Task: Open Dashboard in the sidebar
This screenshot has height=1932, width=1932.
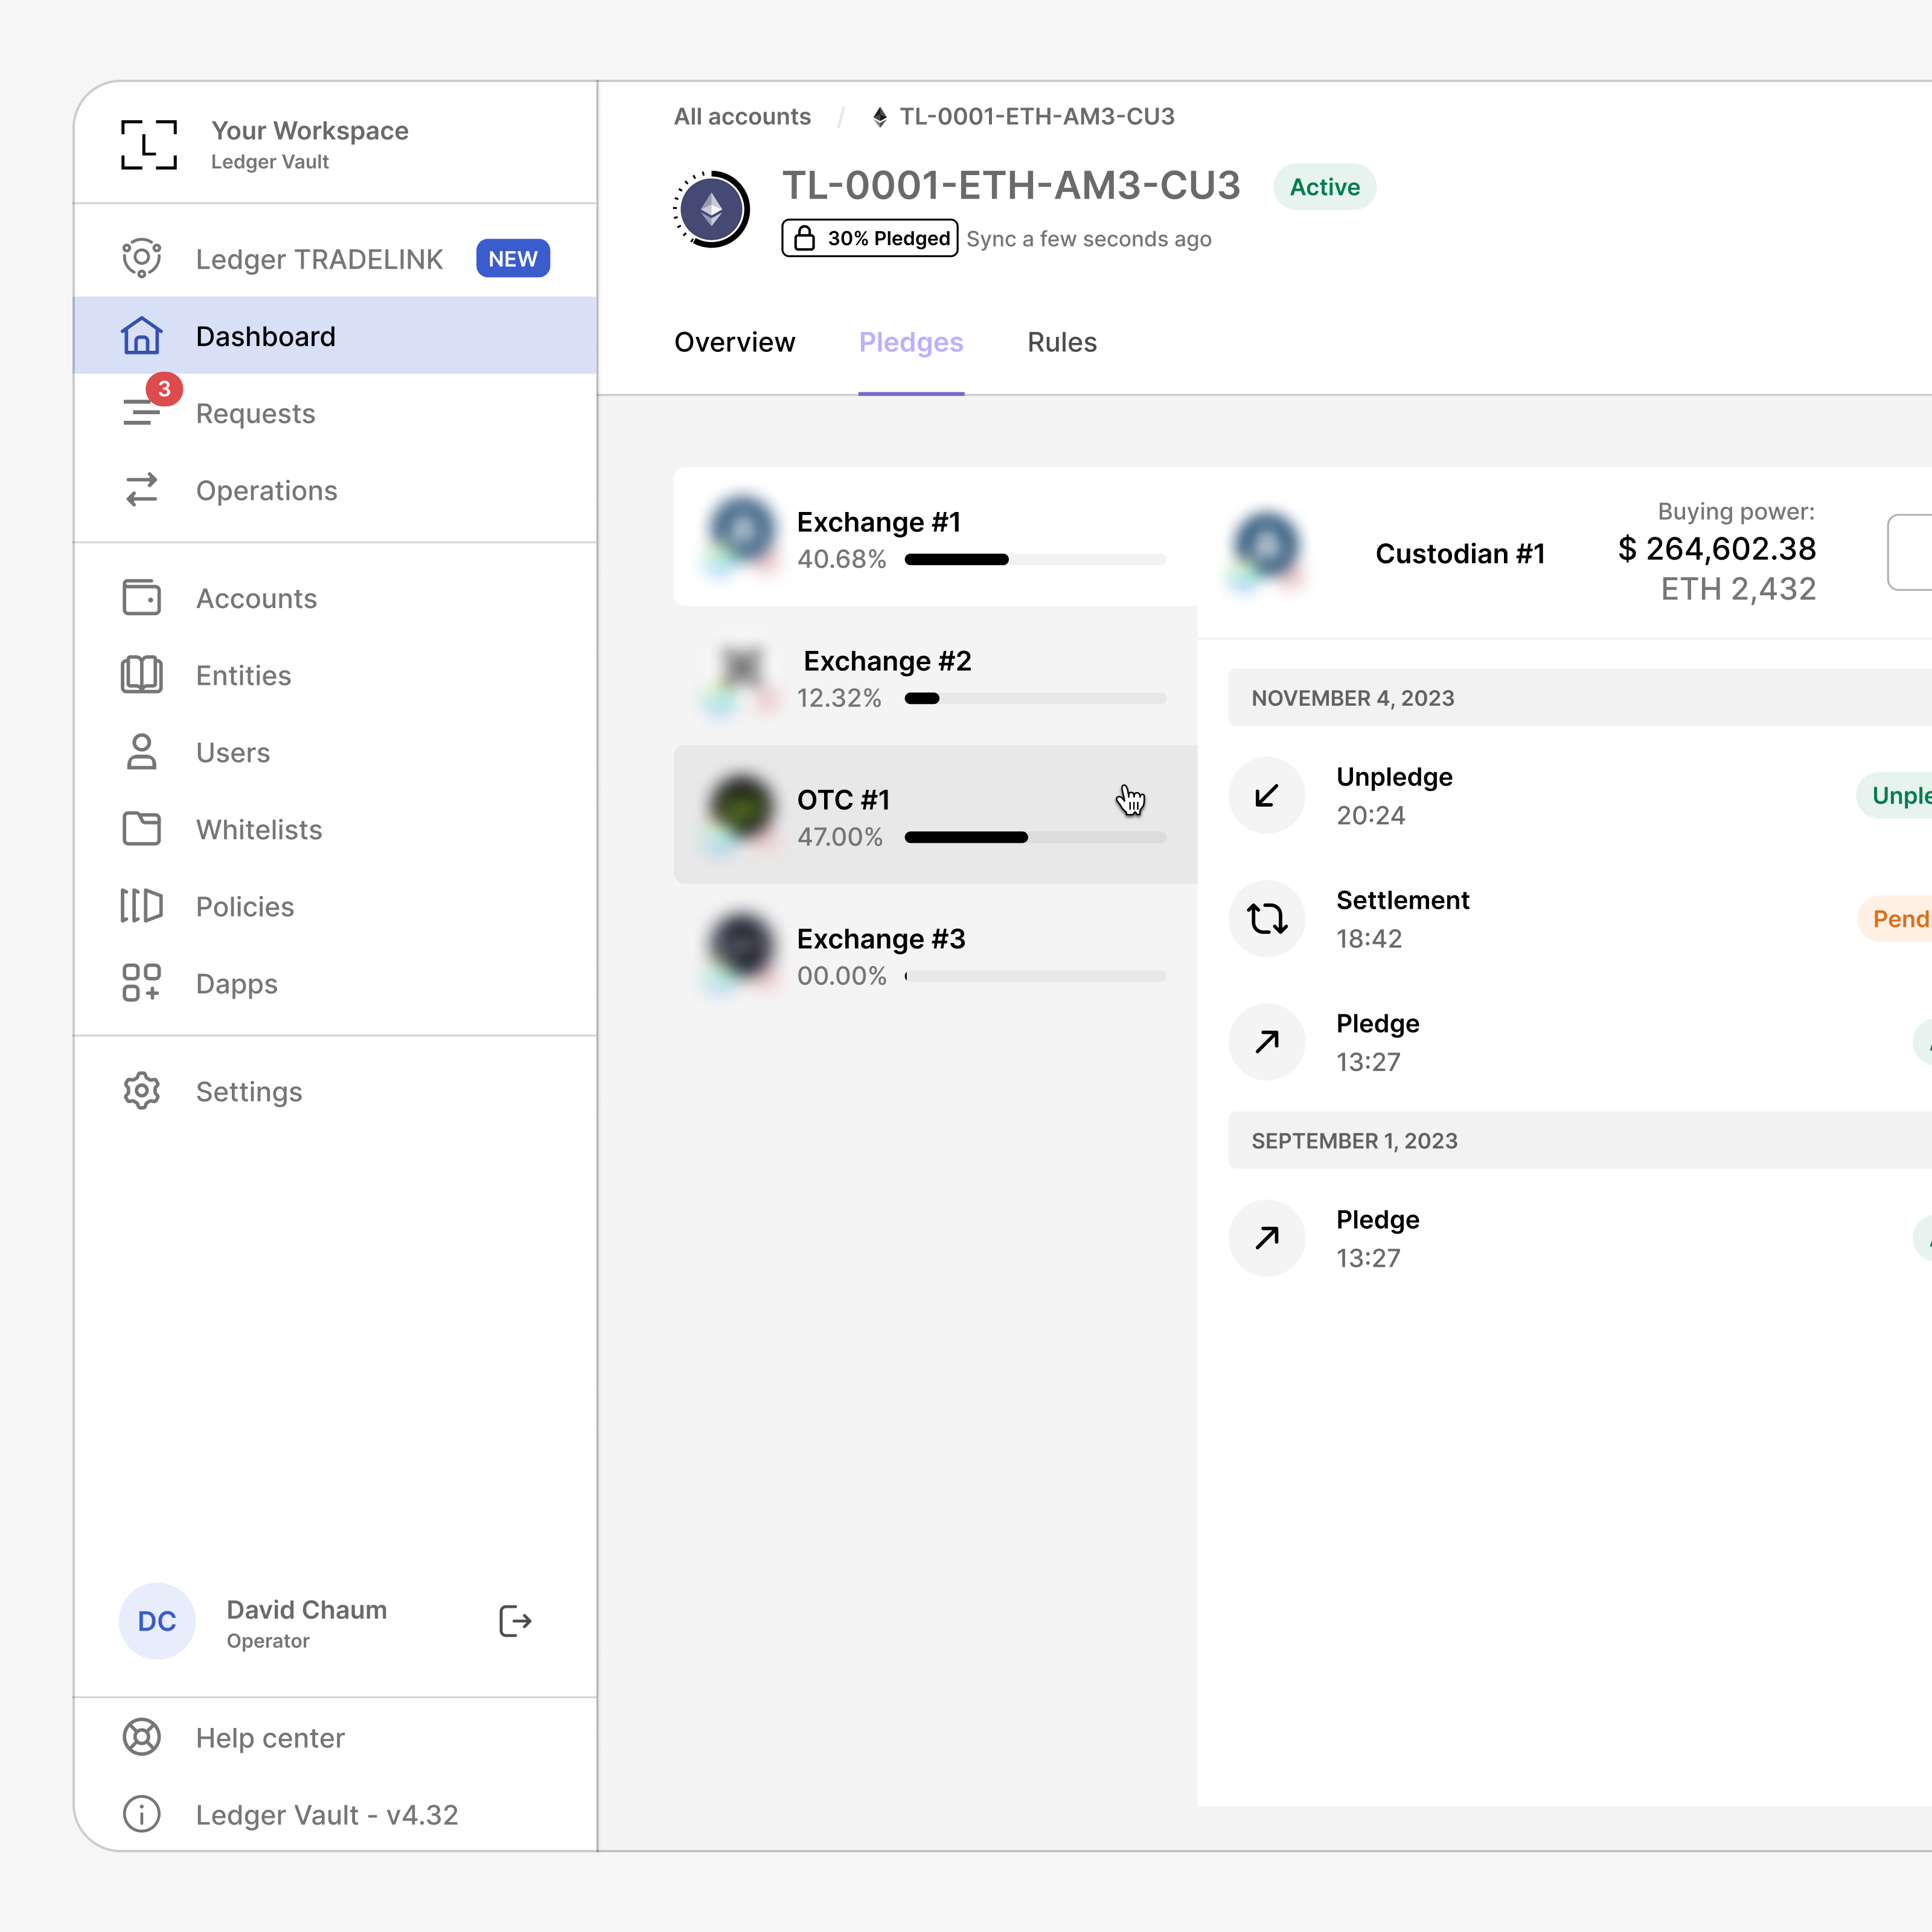Action: point(335,336)
